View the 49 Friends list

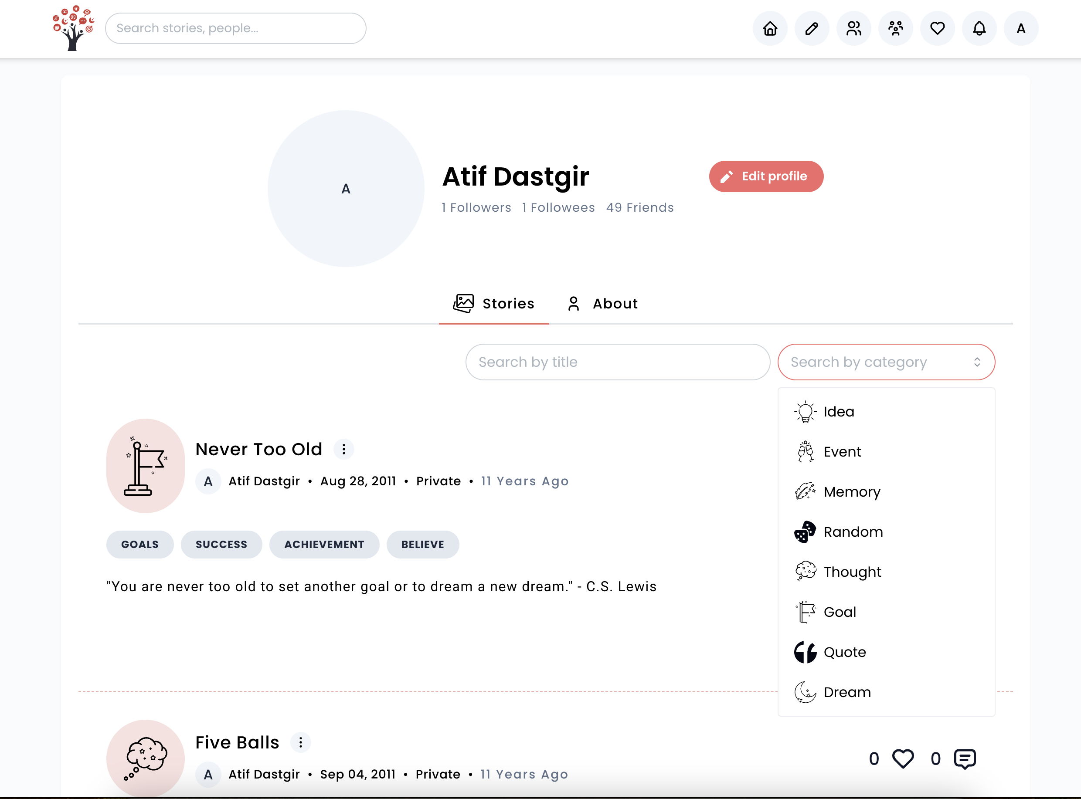[640, 207]
